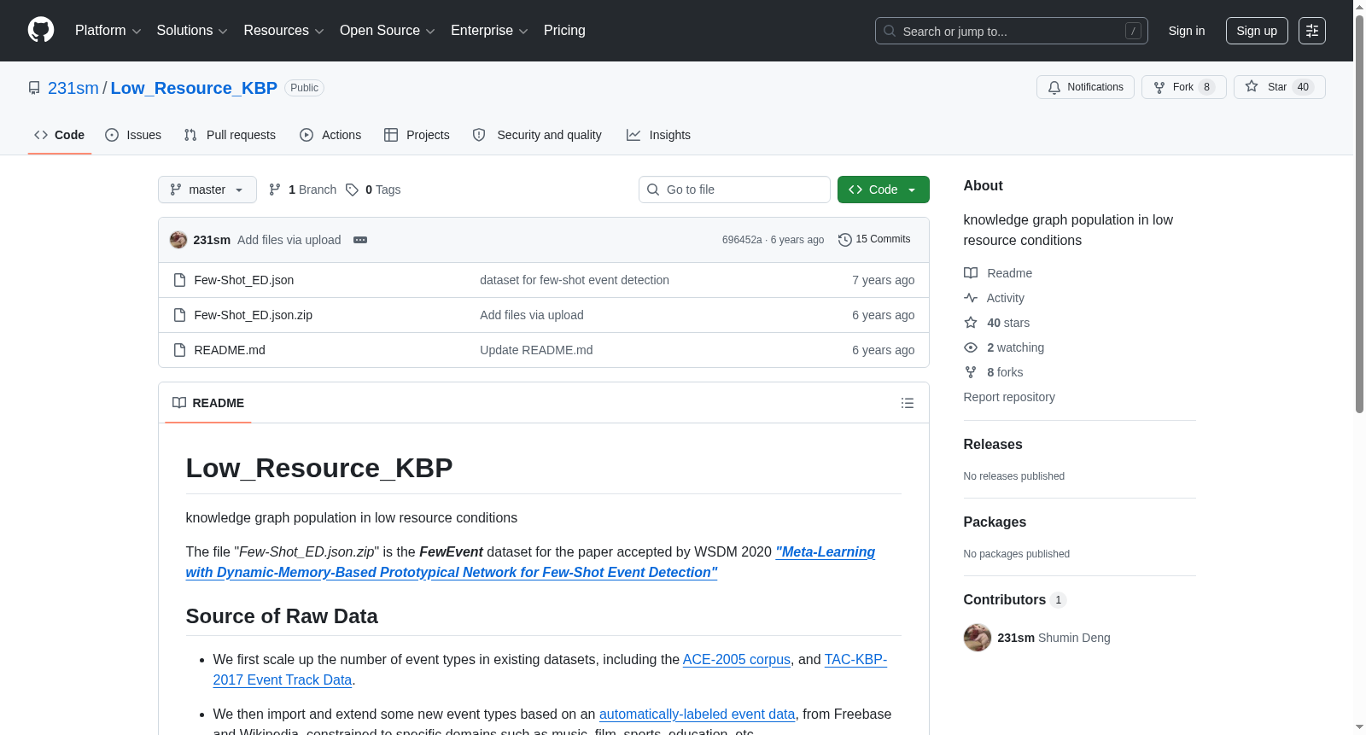
Task: Open the command palette icon button
Action: [1312, 31]
